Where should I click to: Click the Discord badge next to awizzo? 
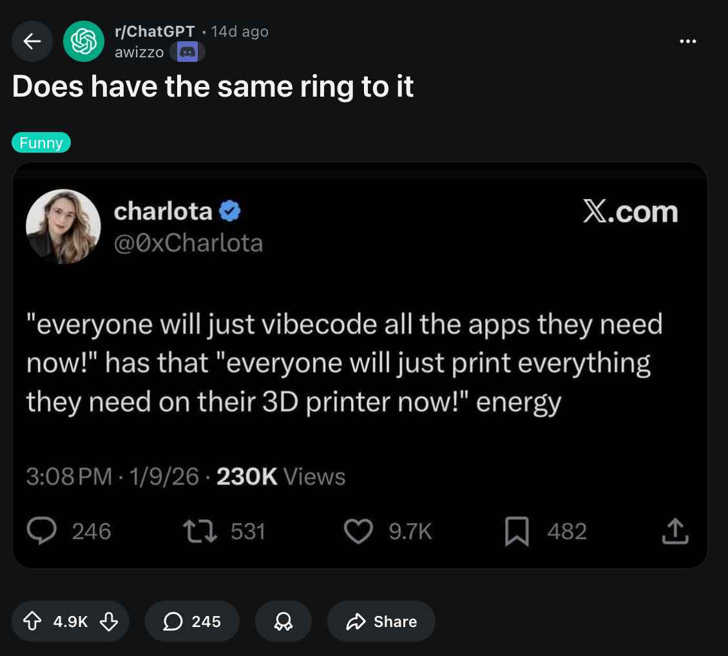187,52
